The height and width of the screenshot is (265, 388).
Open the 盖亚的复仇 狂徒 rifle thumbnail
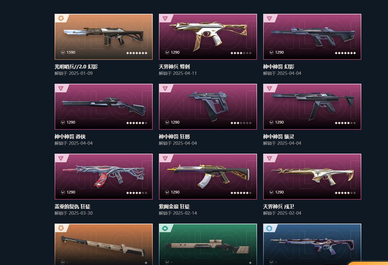click(104, 177)
